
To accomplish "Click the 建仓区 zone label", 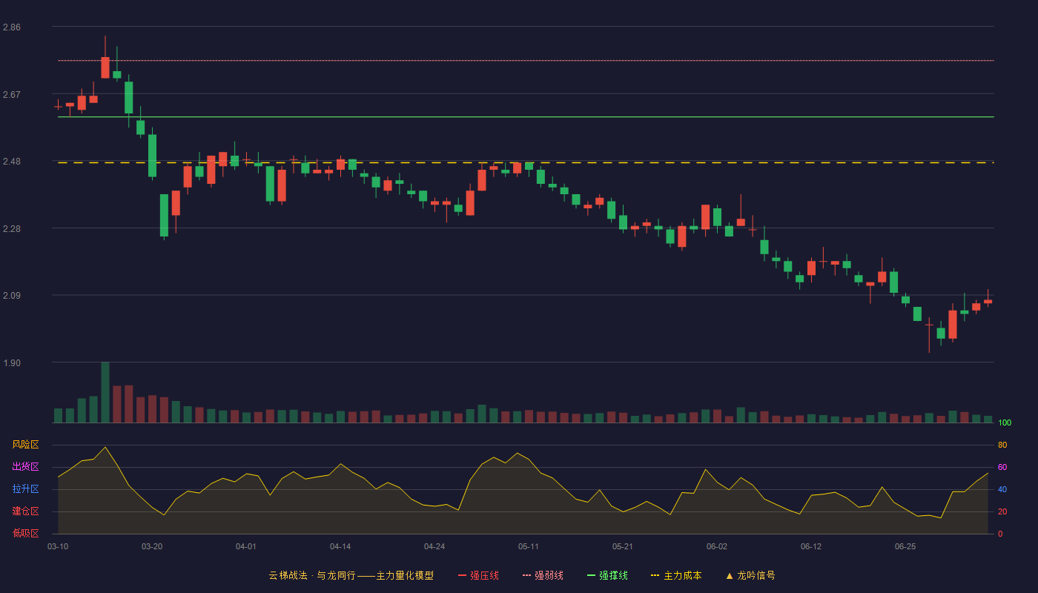I will (x=25, y=511).
